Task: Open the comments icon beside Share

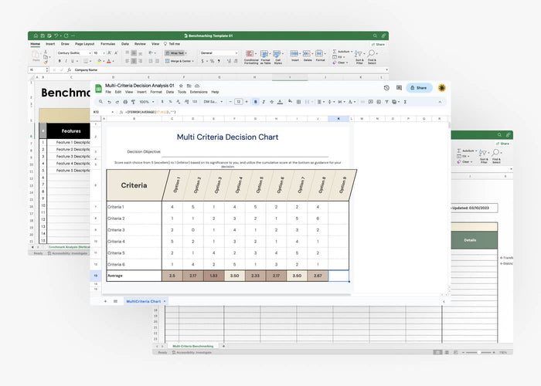Action: (x=398, y=88)
